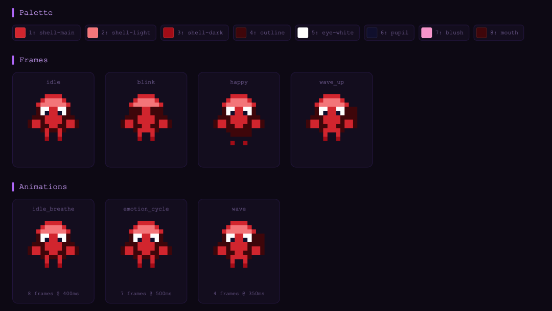The image size is (552, 311).
Task: Click the Palette section heading
Action: point(36,13)
